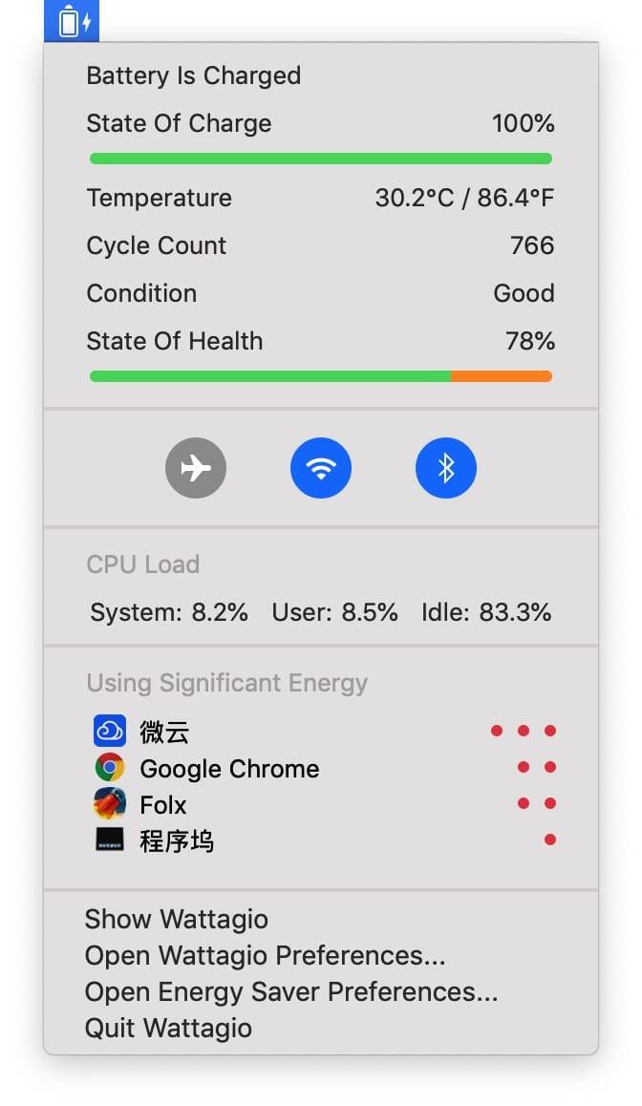Viewport: 642px width, 1106px height.
Task: Click the Wattagio battery menu bar icon
Action: click(72, 21)
